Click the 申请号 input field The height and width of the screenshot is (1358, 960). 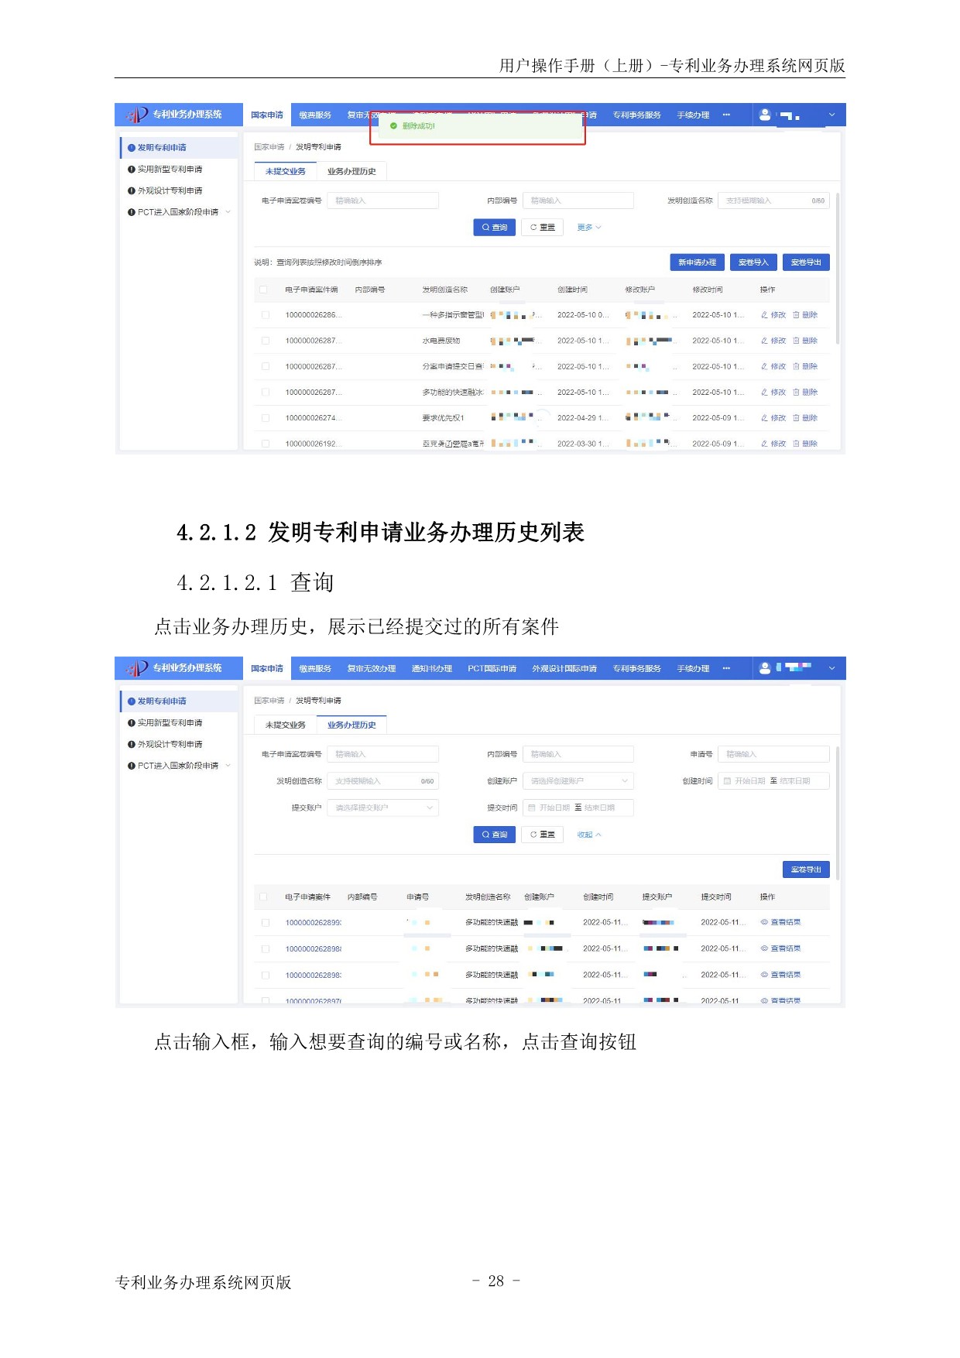tap(773, 755)
